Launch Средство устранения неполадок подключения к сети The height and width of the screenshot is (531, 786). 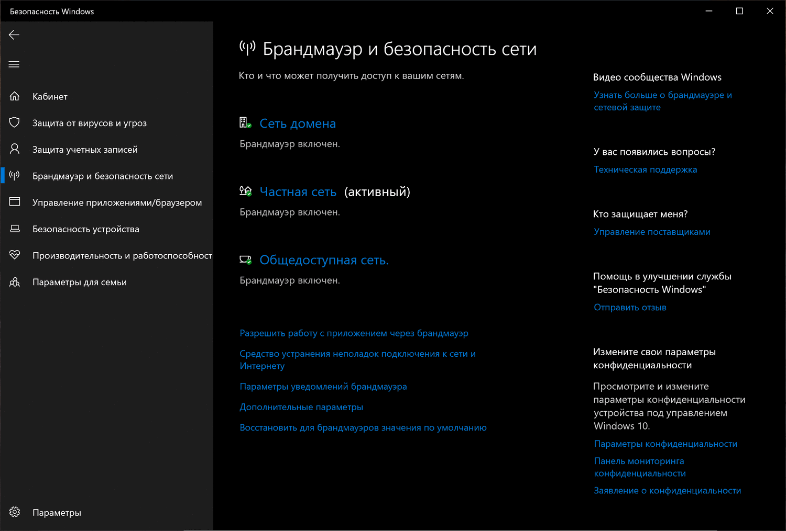click(x=358, y=360)
